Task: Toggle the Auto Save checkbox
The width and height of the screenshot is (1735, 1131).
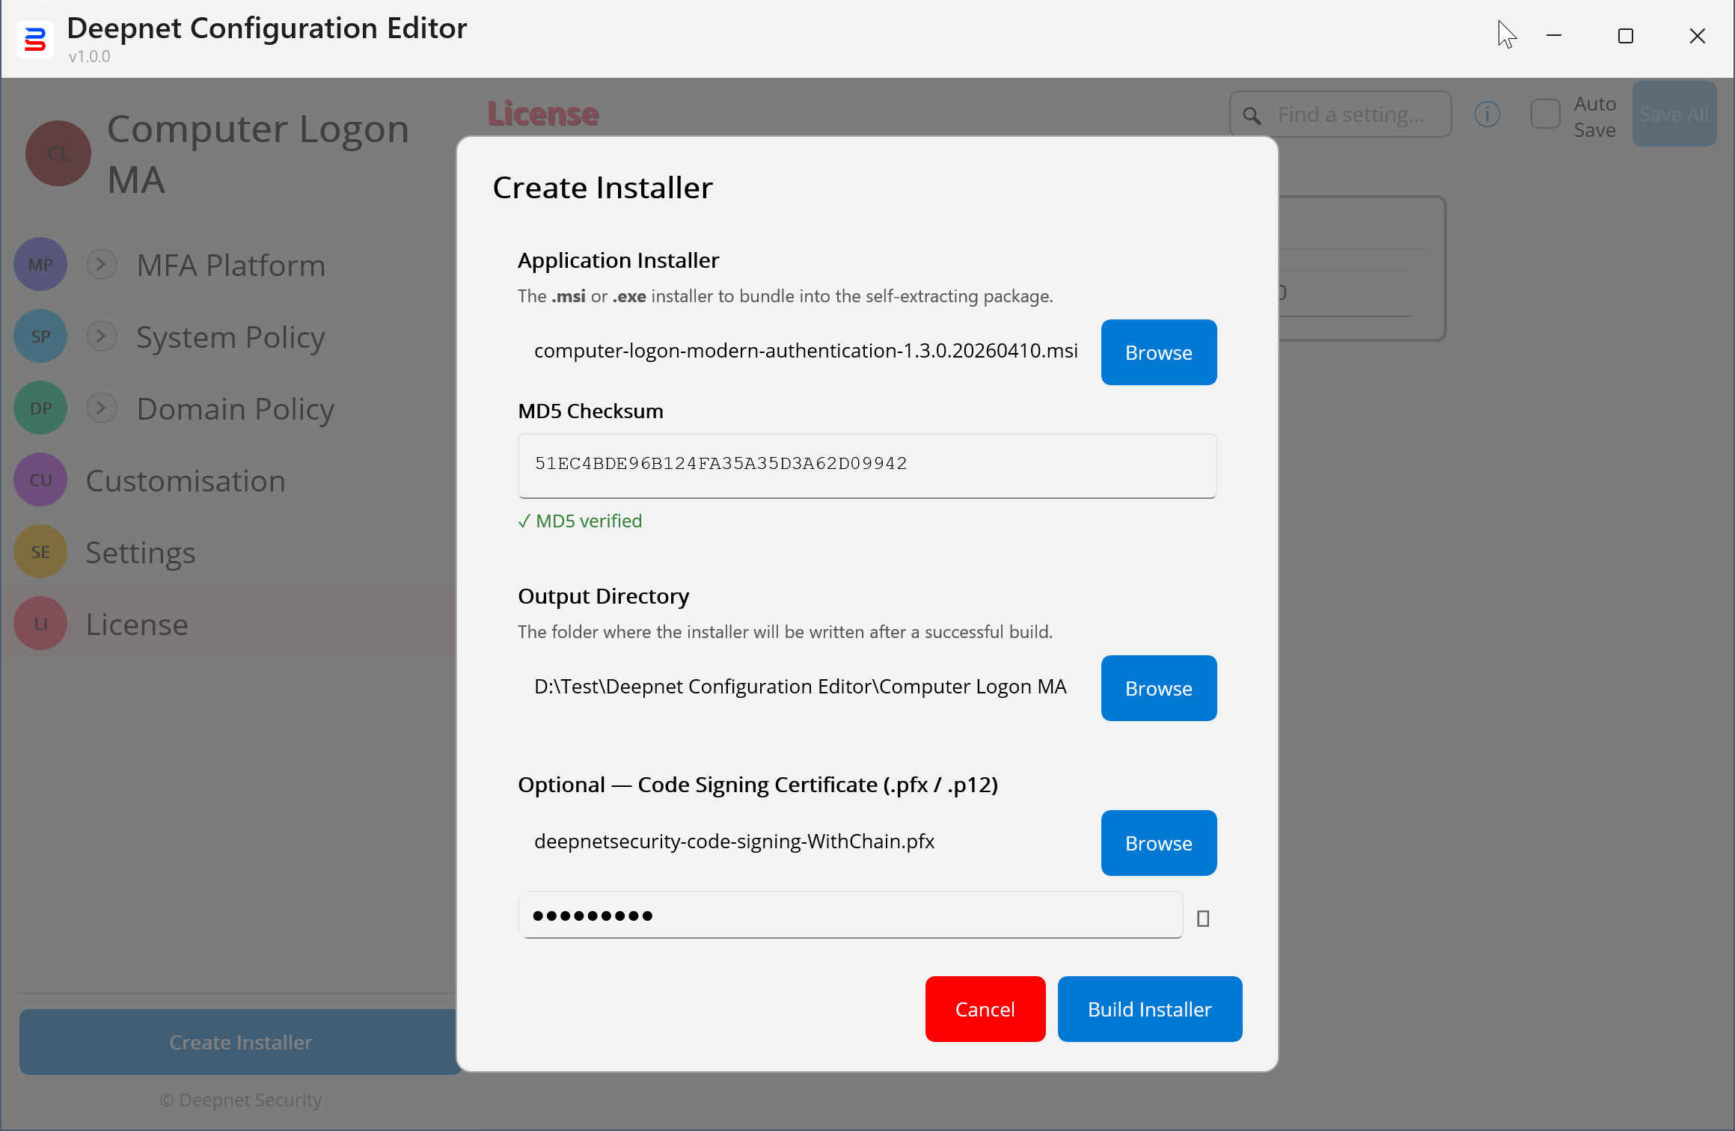Action: click(1545, 114)
